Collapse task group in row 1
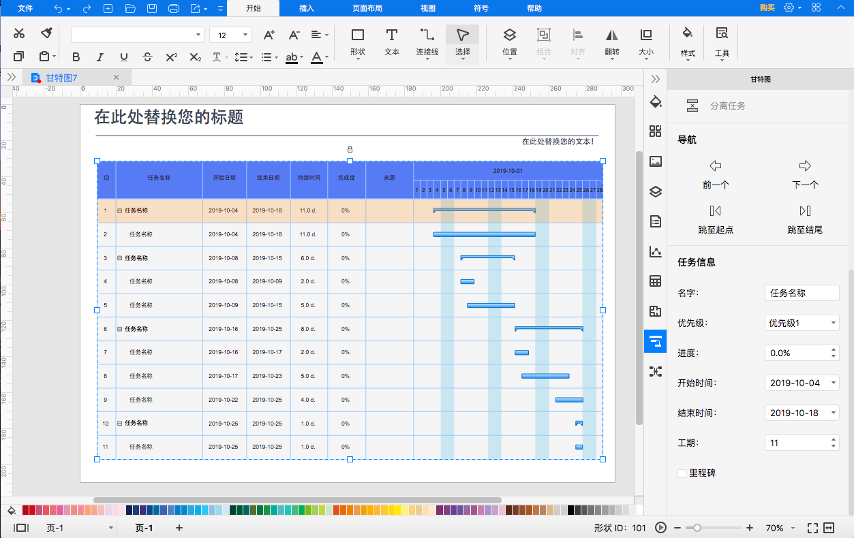The width and height of the screenshot is (854, 538). pos(120,211)
